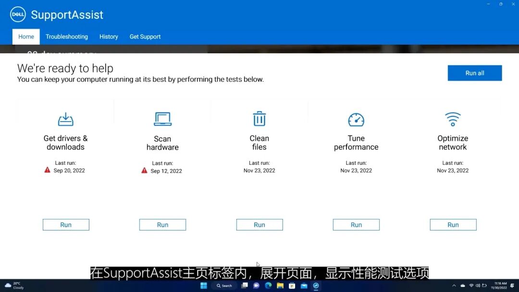Open File Explorer from the taskbar
Viewport: 519px width, 292px height.
click(x=280, y=285)
